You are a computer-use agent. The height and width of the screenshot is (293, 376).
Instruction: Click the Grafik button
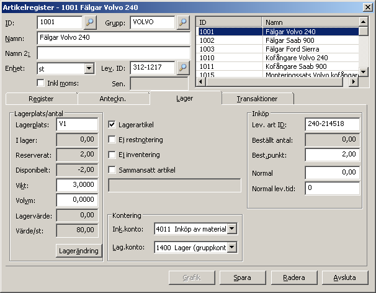[192, 277]
